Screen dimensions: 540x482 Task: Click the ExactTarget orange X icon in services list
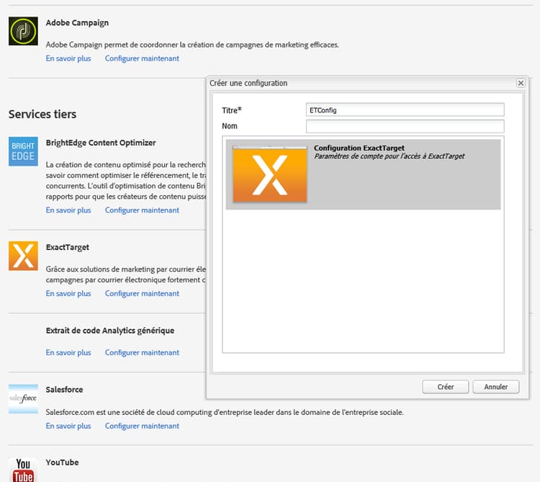point(23,256)
